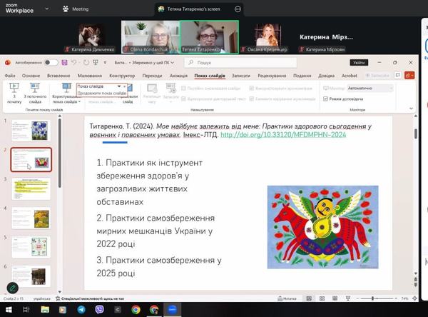Switch to Zoom app in taskbar
Image resolution: width=428 pixels, height=317 pixels.
click(173, 310)
